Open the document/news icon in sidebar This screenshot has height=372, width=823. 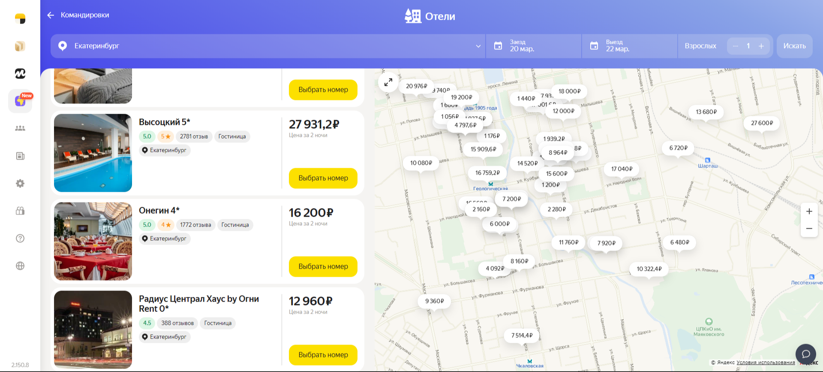[x=20, y=156]
